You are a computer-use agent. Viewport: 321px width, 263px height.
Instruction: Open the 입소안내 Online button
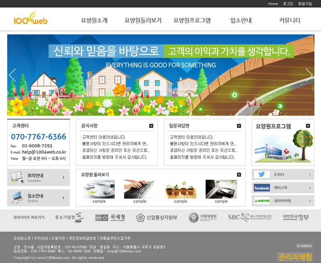coord(39,198)
